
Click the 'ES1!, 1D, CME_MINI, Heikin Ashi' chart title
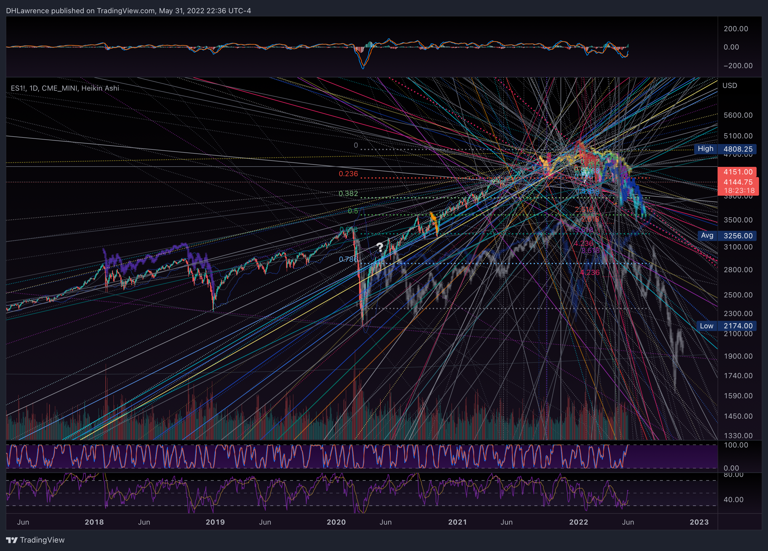tap(65, 88)
